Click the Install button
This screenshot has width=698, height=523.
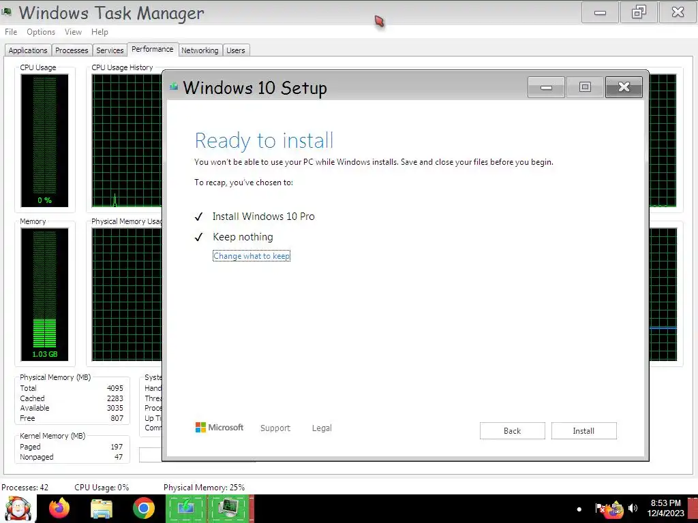coord(583,430)
